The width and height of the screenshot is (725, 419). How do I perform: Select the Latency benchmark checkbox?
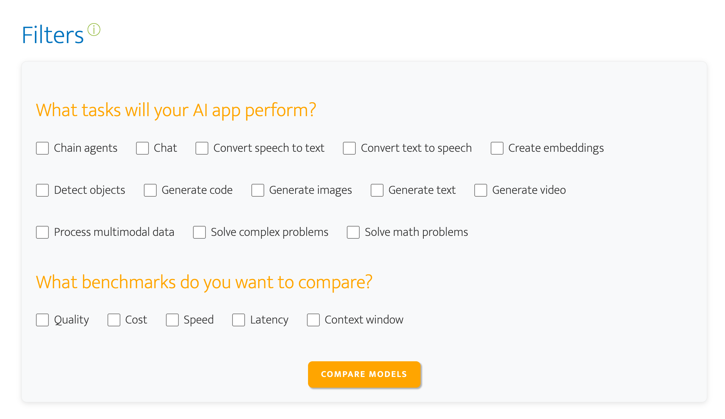(x=239, y=320)
